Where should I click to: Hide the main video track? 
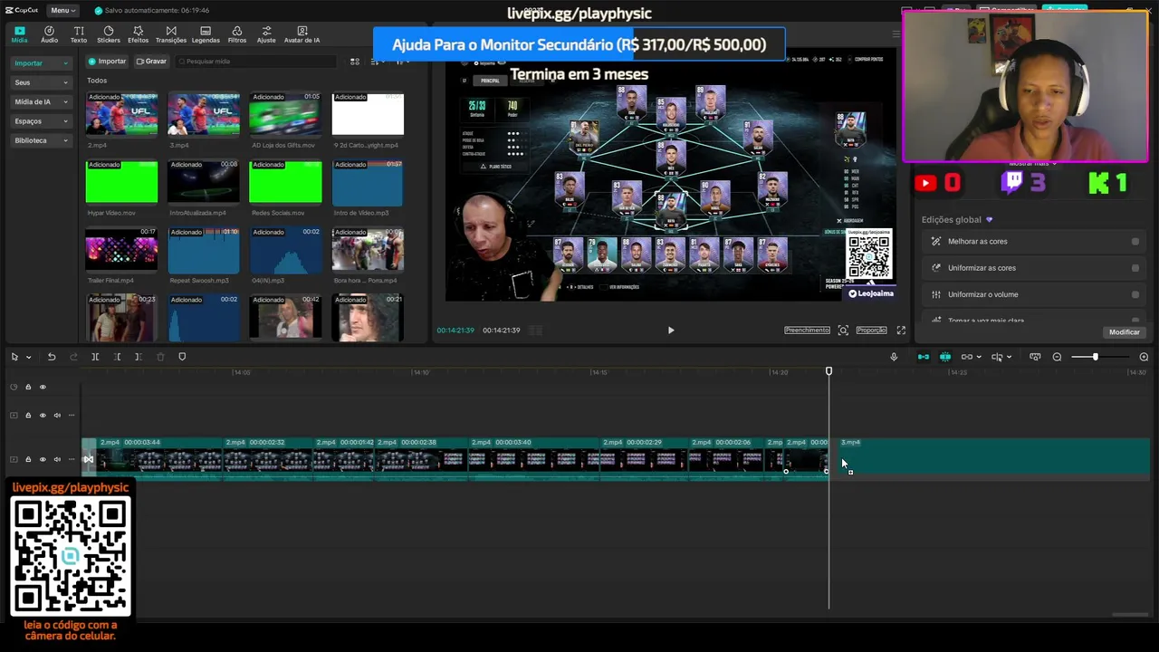pos(43,459)
